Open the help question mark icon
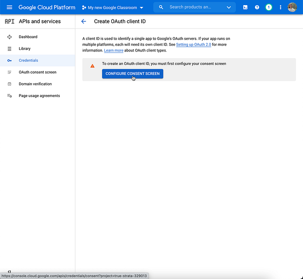 click(x=257, y=7)
